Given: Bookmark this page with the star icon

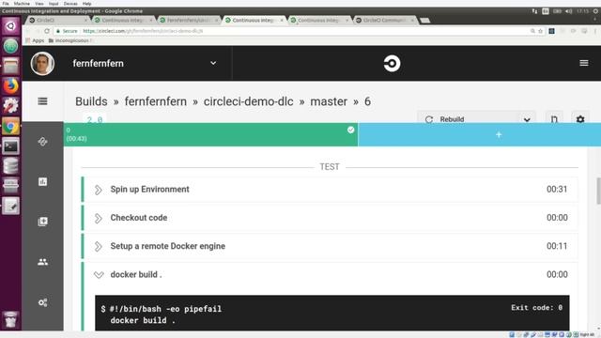Looking at the screenshot, I should pos(541,31).
